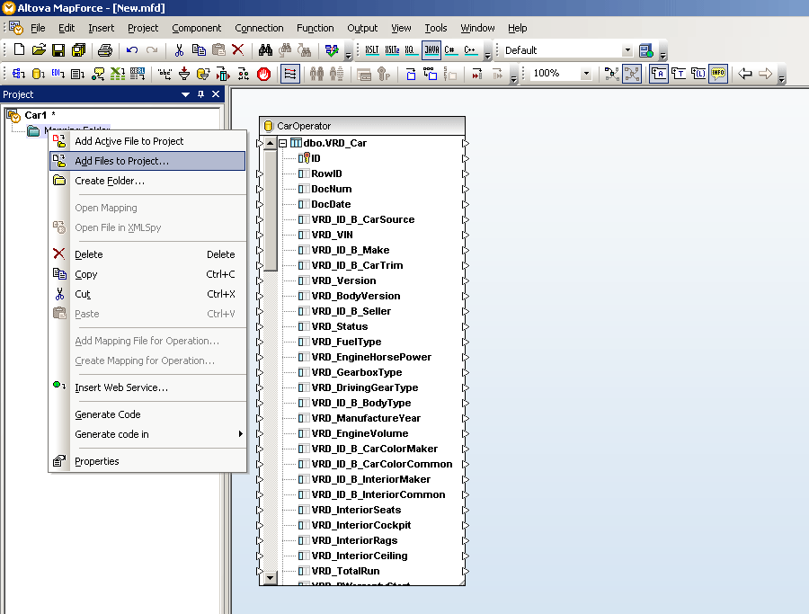Screen dimensions: 809x614
Task: Click CarOperator scrollbar down arrow
Action: [270, 577]
